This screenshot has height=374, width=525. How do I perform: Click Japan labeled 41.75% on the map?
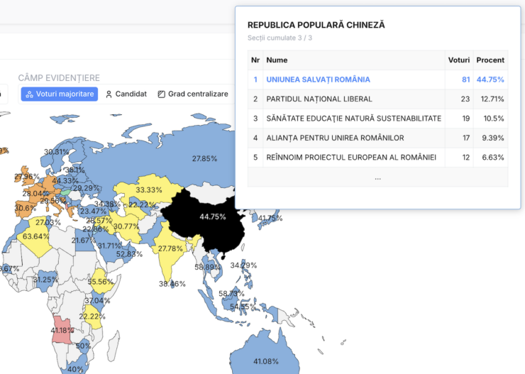(x=270, y=217)
